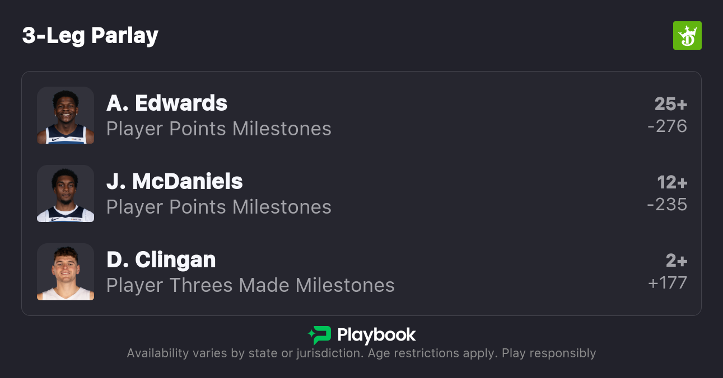Click the 25+ points milestone value
Viewport: 723px width, 378px height.
click(670, 104)
